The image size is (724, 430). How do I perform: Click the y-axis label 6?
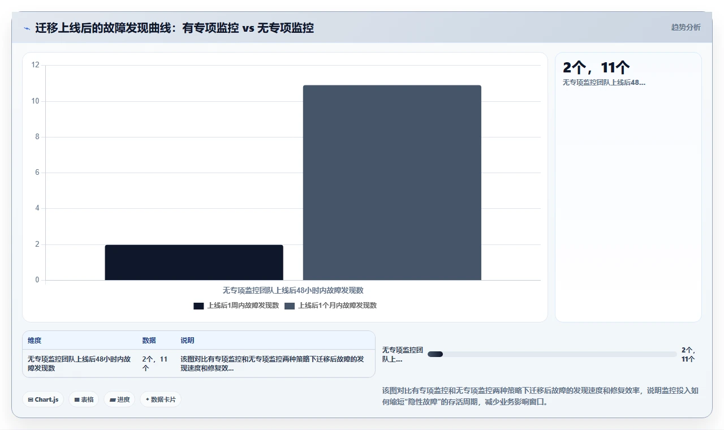[37, 173]
